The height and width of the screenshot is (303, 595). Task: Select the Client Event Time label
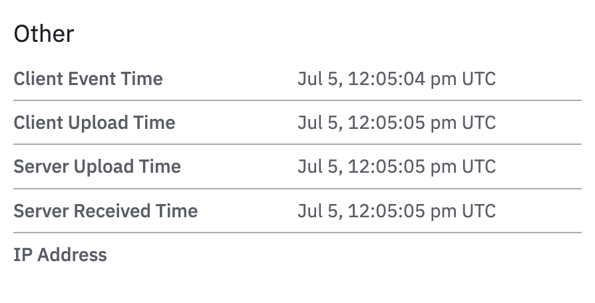88,79
